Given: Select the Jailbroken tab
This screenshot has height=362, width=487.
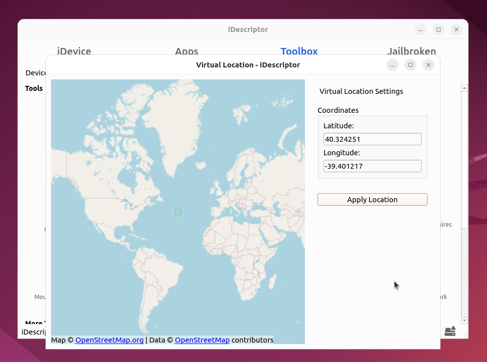Looking at the screenshot, I should [x=411, y=51].
